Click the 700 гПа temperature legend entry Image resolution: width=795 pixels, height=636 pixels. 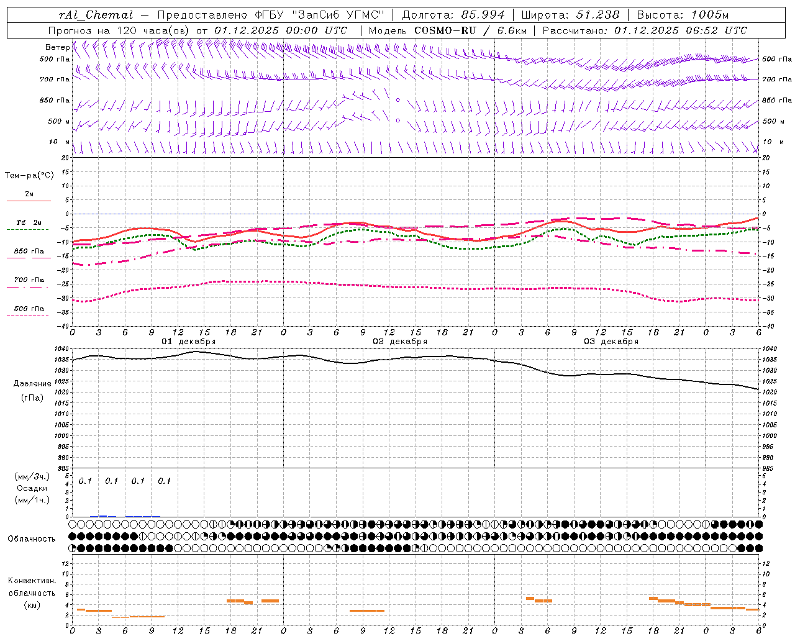(x=29, y=280)
